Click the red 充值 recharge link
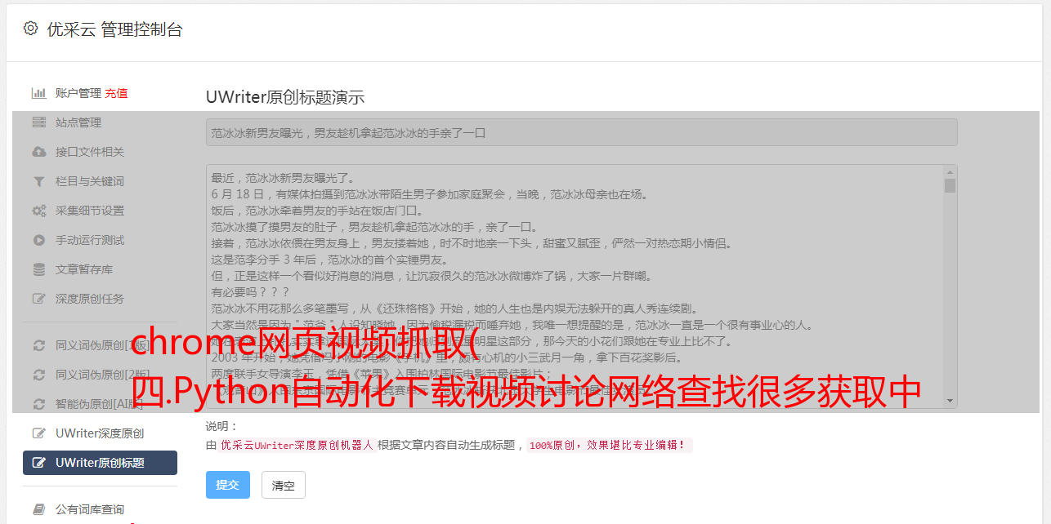1051x524 pixels. (x=116, y=93)
